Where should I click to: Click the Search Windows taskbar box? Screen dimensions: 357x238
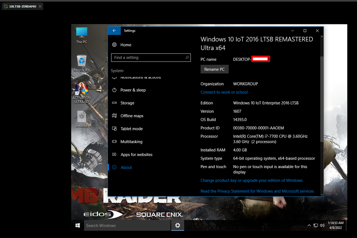click(x=127, y=226)
